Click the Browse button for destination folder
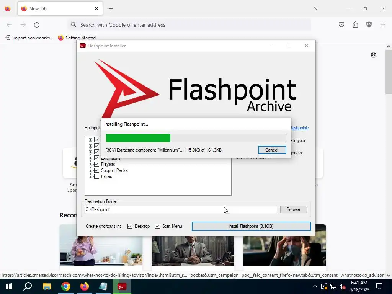This screenshot has height=294, width=392. click(294, 209)
